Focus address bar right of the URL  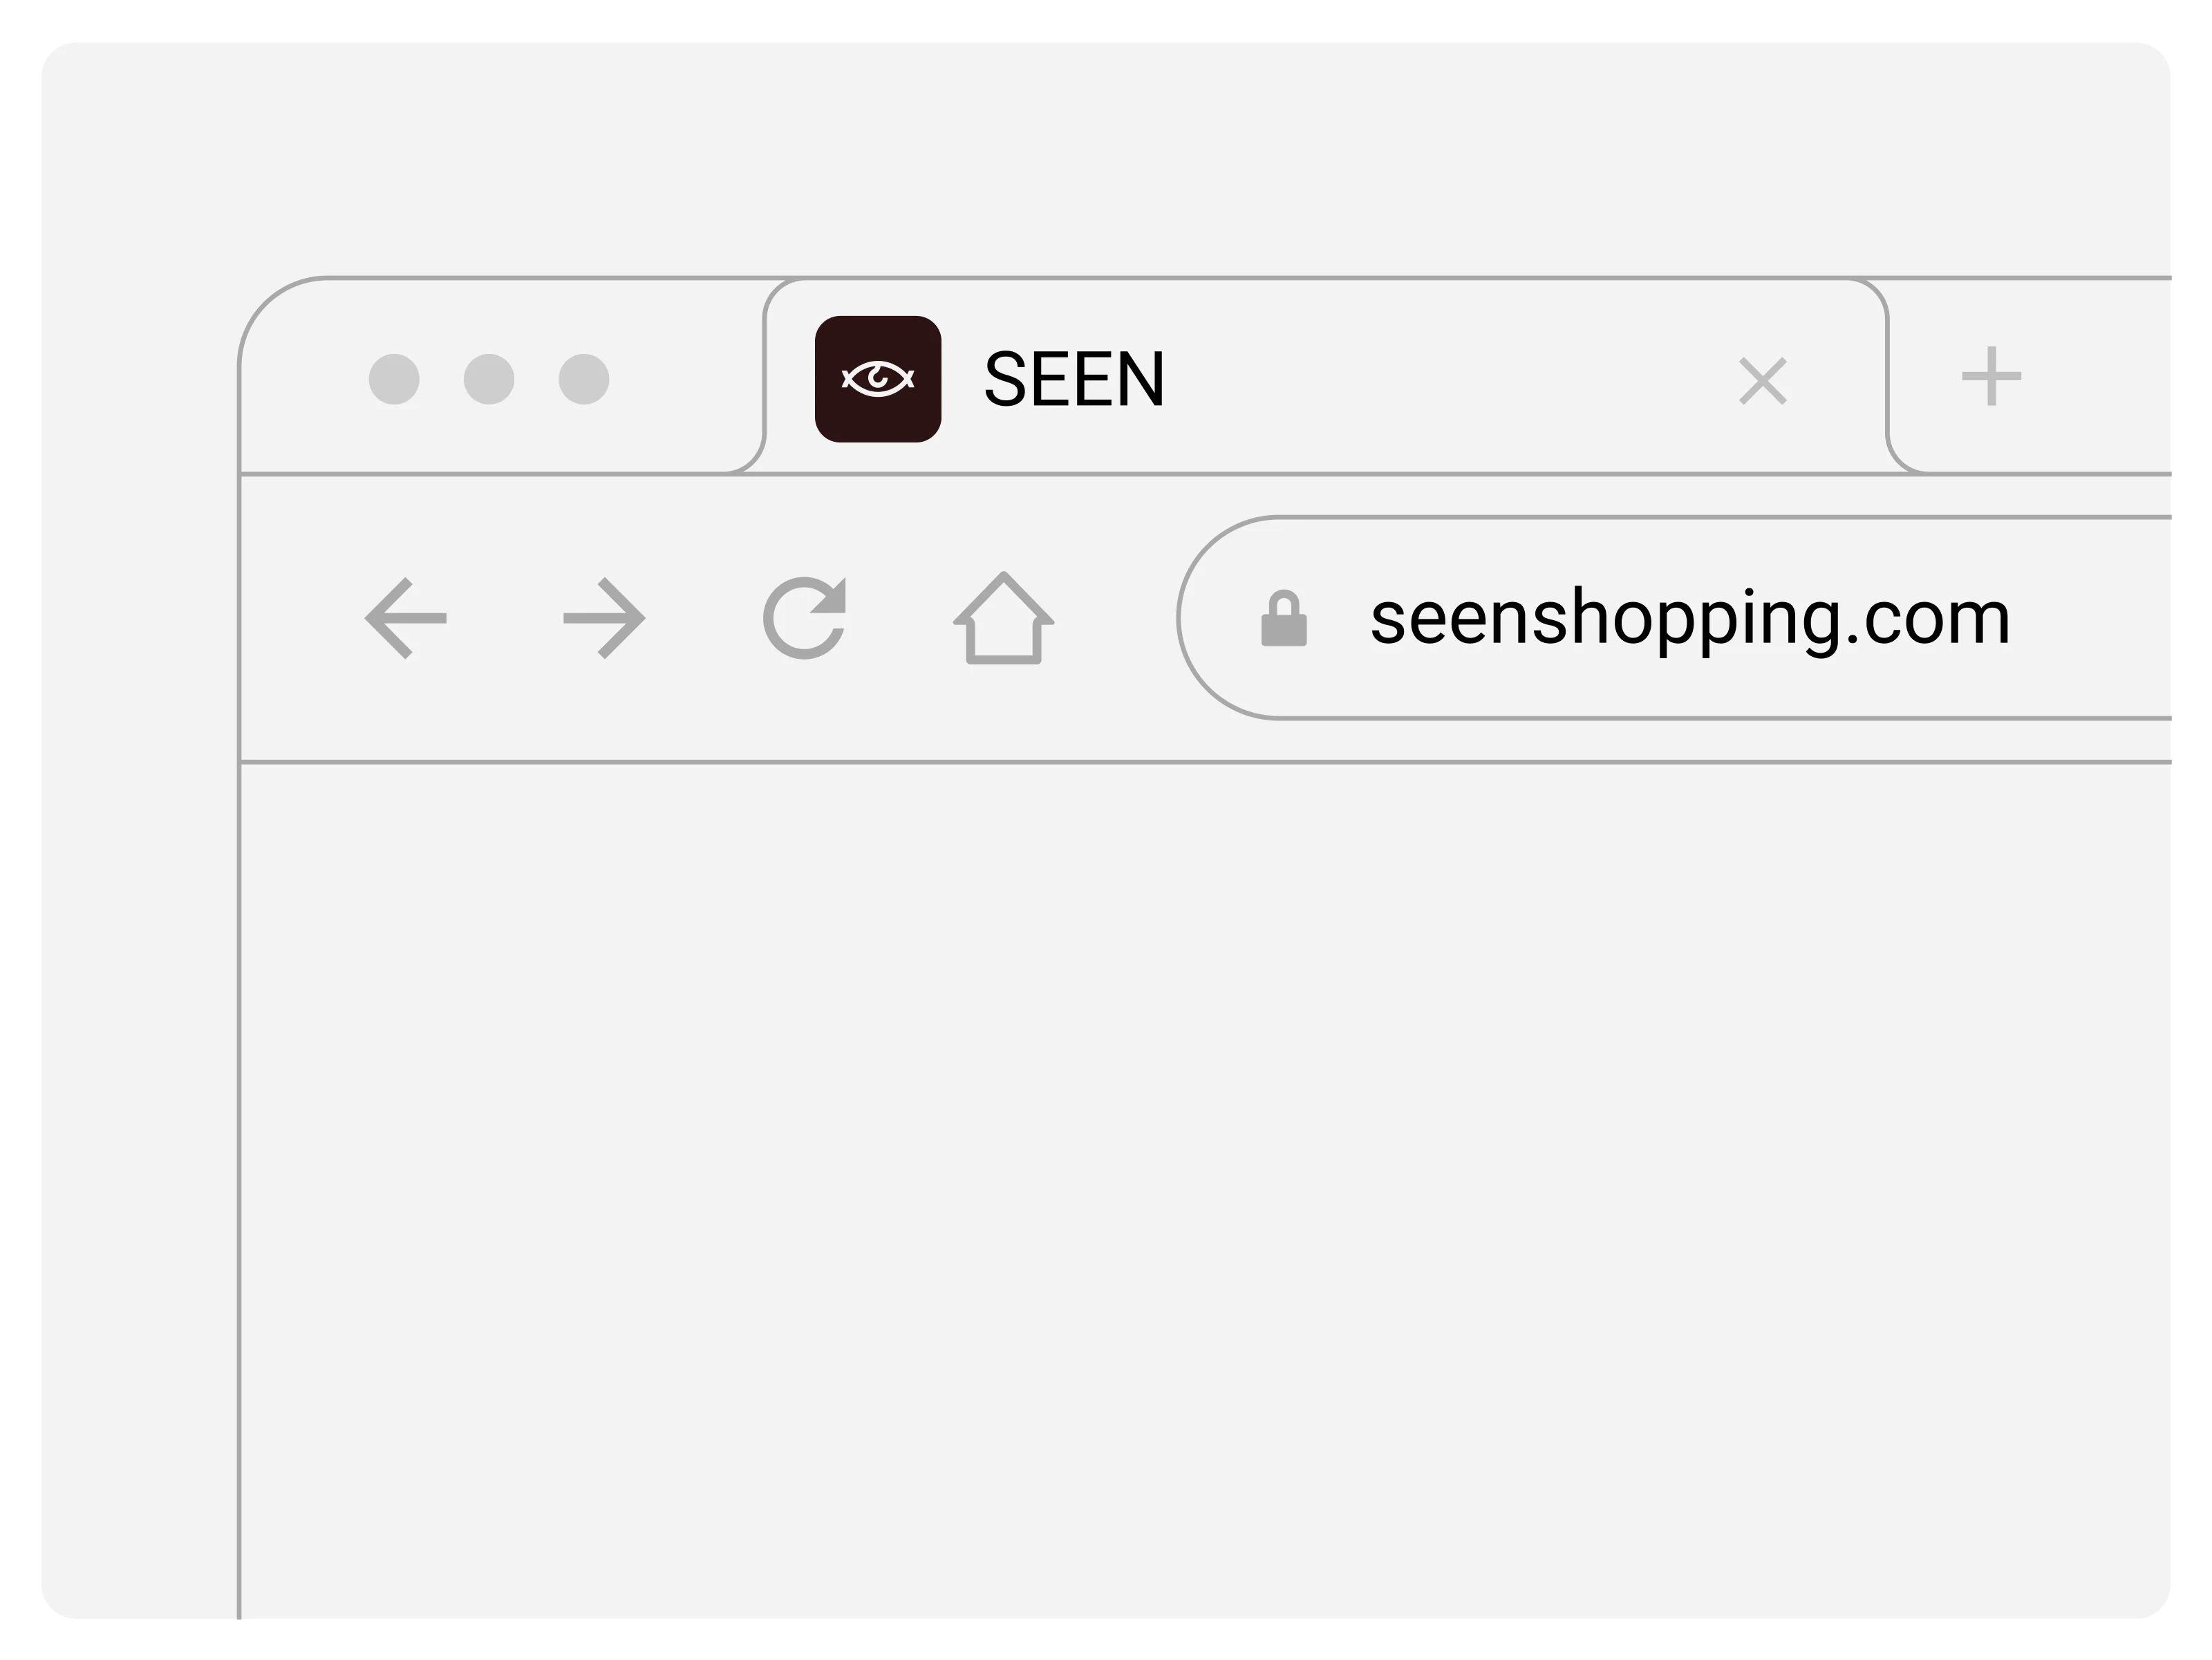click(x=2100, y=618)
